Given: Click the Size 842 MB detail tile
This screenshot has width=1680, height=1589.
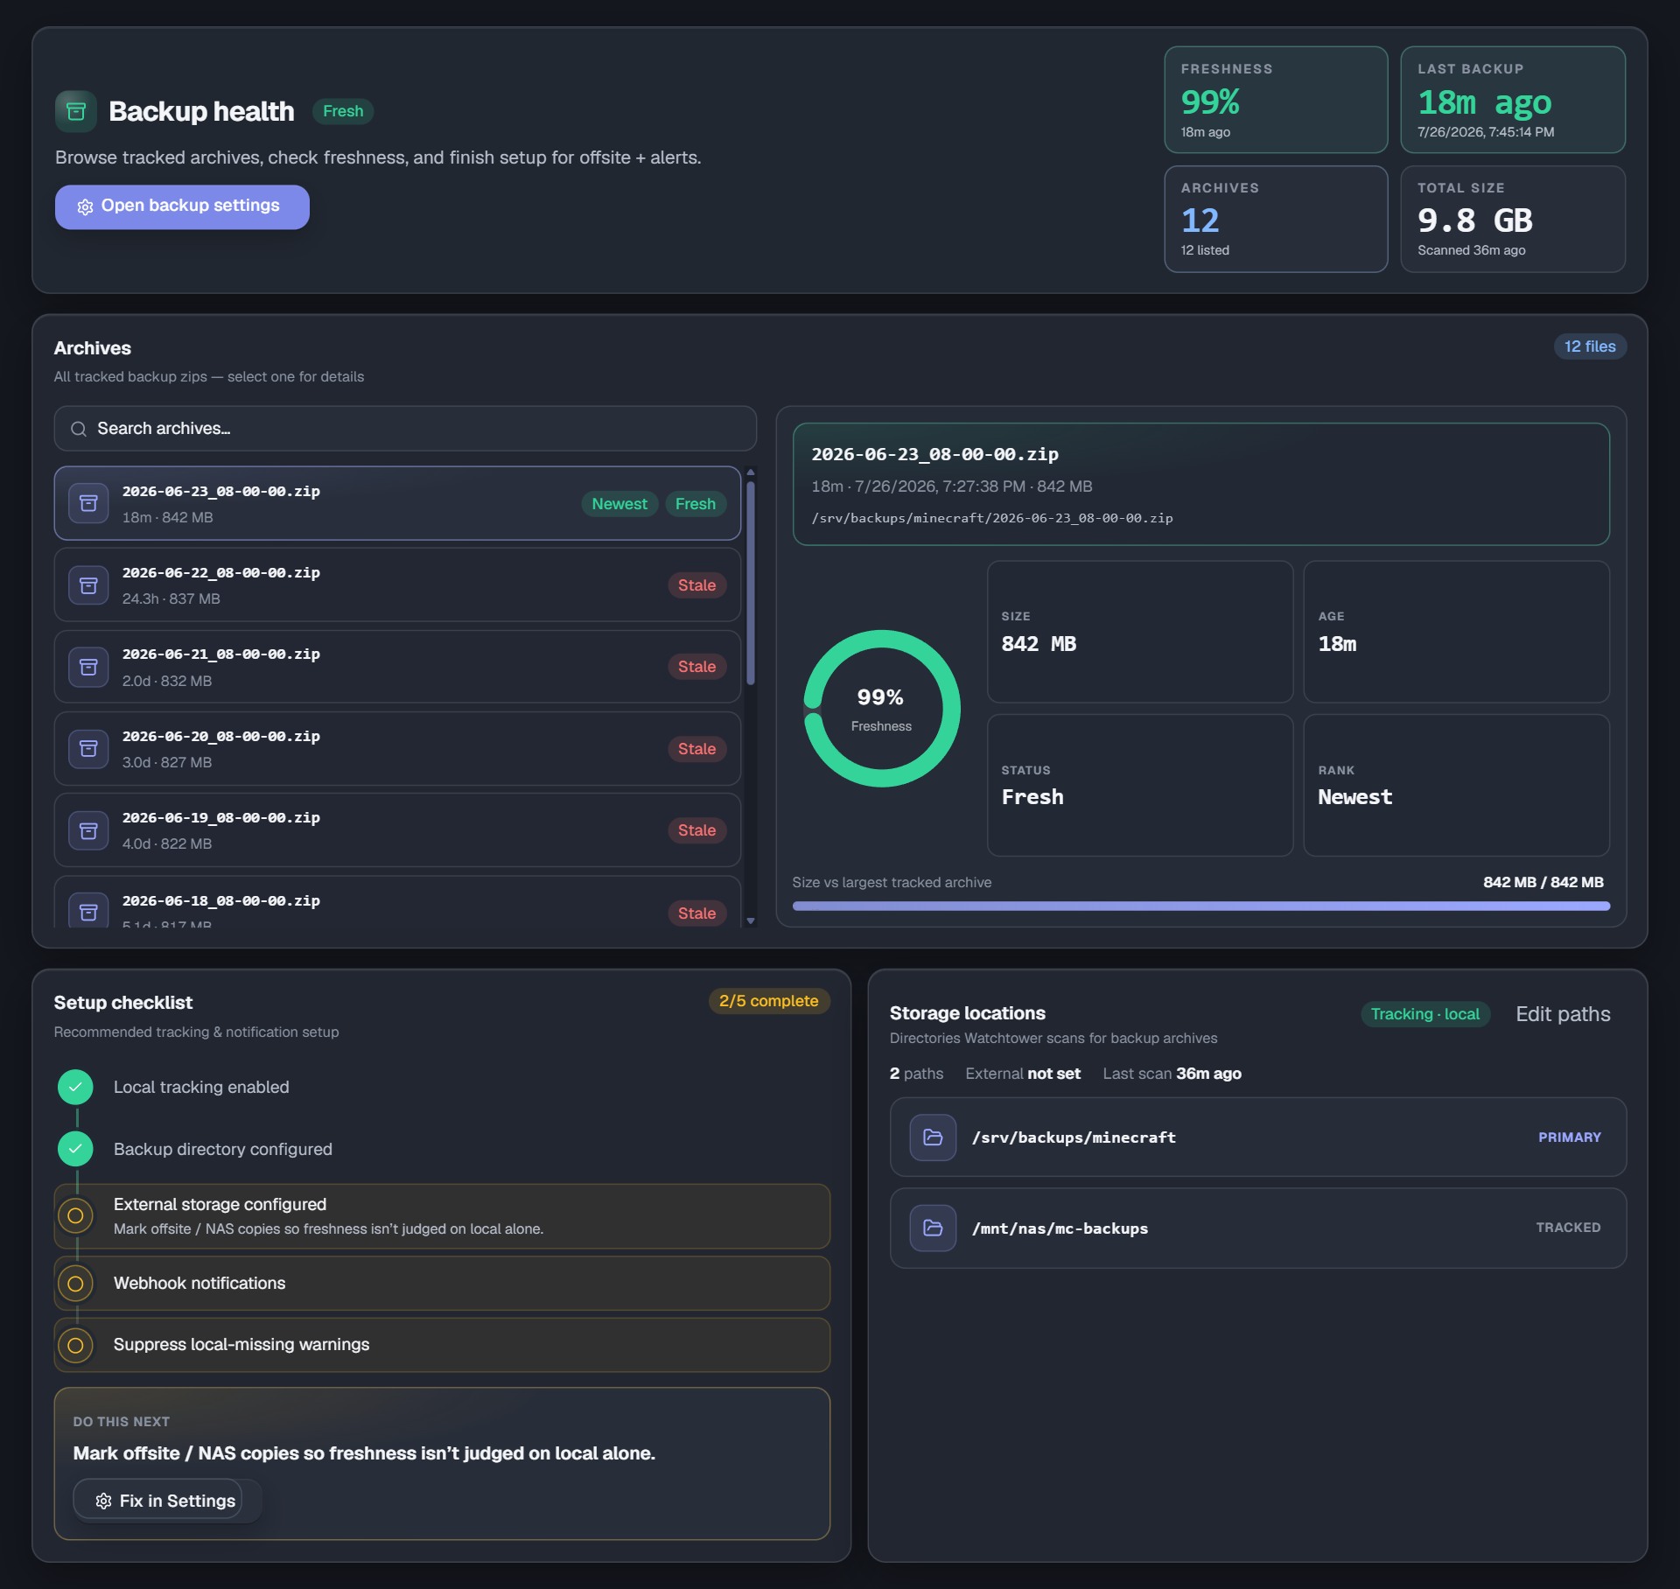Looking at the screenshot, I should [x=1140, y=632].
